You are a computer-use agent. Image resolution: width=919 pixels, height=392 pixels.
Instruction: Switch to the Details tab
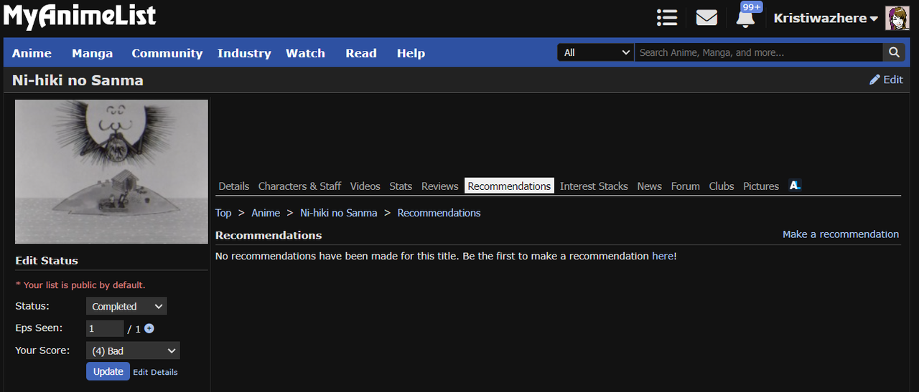[234, 186]
